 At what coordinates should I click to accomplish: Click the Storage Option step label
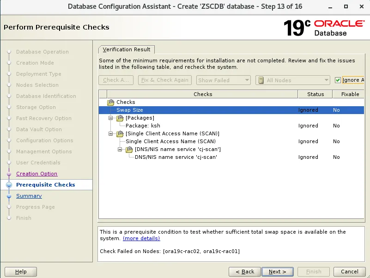(x=36, y=107)
